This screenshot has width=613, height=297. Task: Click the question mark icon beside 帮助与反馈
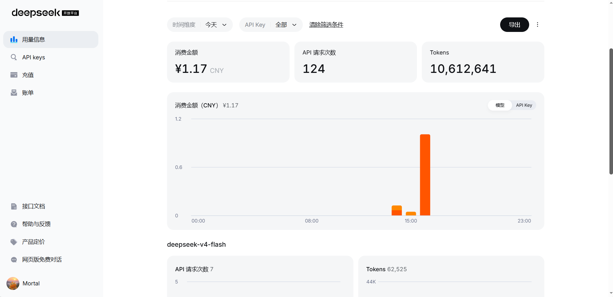[14, 224]
